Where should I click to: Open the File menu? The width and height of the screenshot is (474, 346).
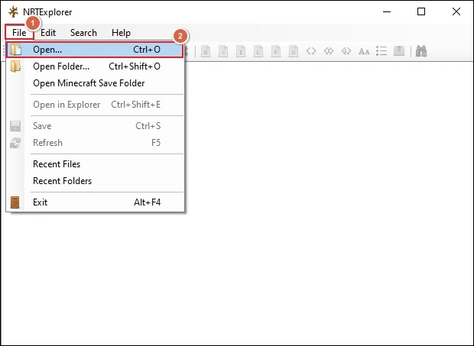(19, 33)
